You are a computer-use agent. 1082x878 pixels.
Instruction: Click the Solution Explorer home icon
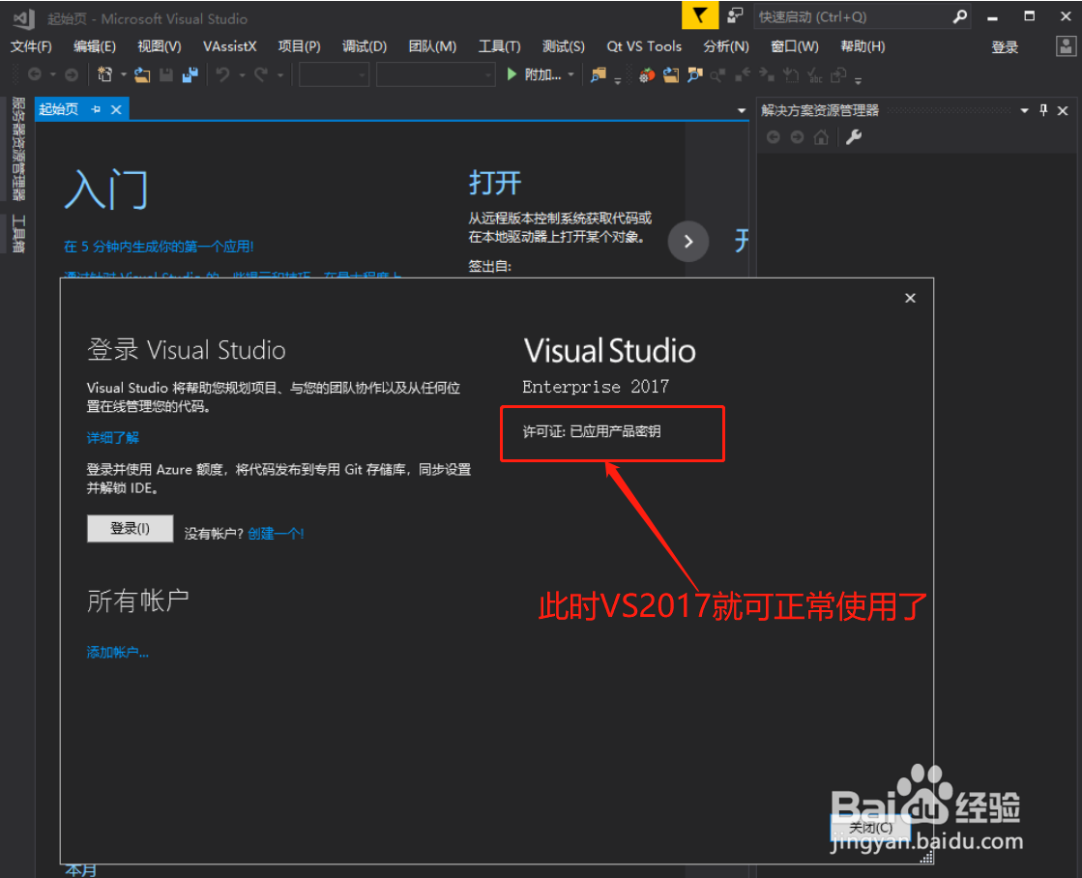point(821,137)
